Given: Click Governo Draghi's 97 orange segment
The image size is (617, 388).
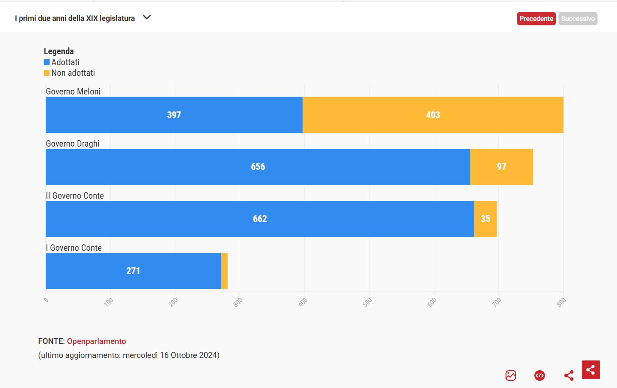Looking at the screenshot, I should (x=501, y=167).
